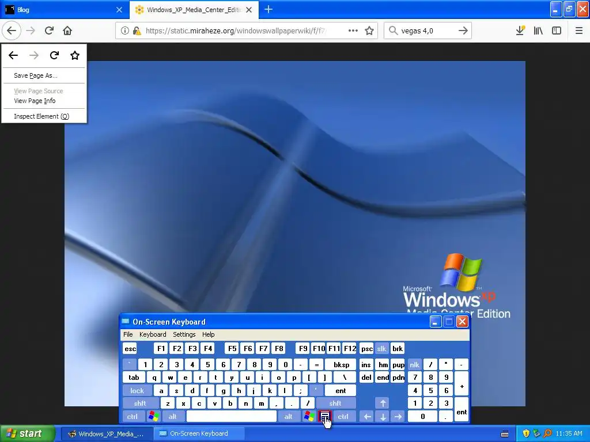Click the psc print screen key
This screenshot has height=442, width=590.
[x=366, y=349]
